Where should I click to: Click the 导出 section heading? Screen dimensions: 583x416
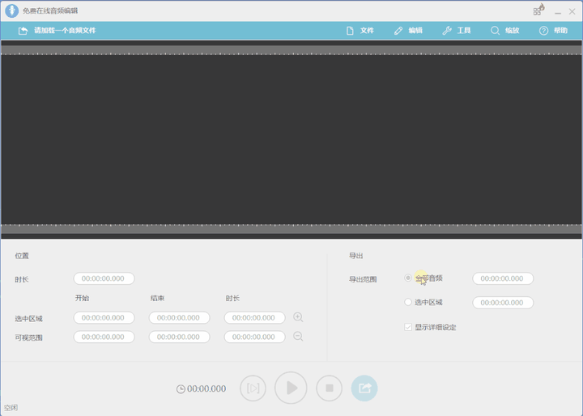[355, 256]
